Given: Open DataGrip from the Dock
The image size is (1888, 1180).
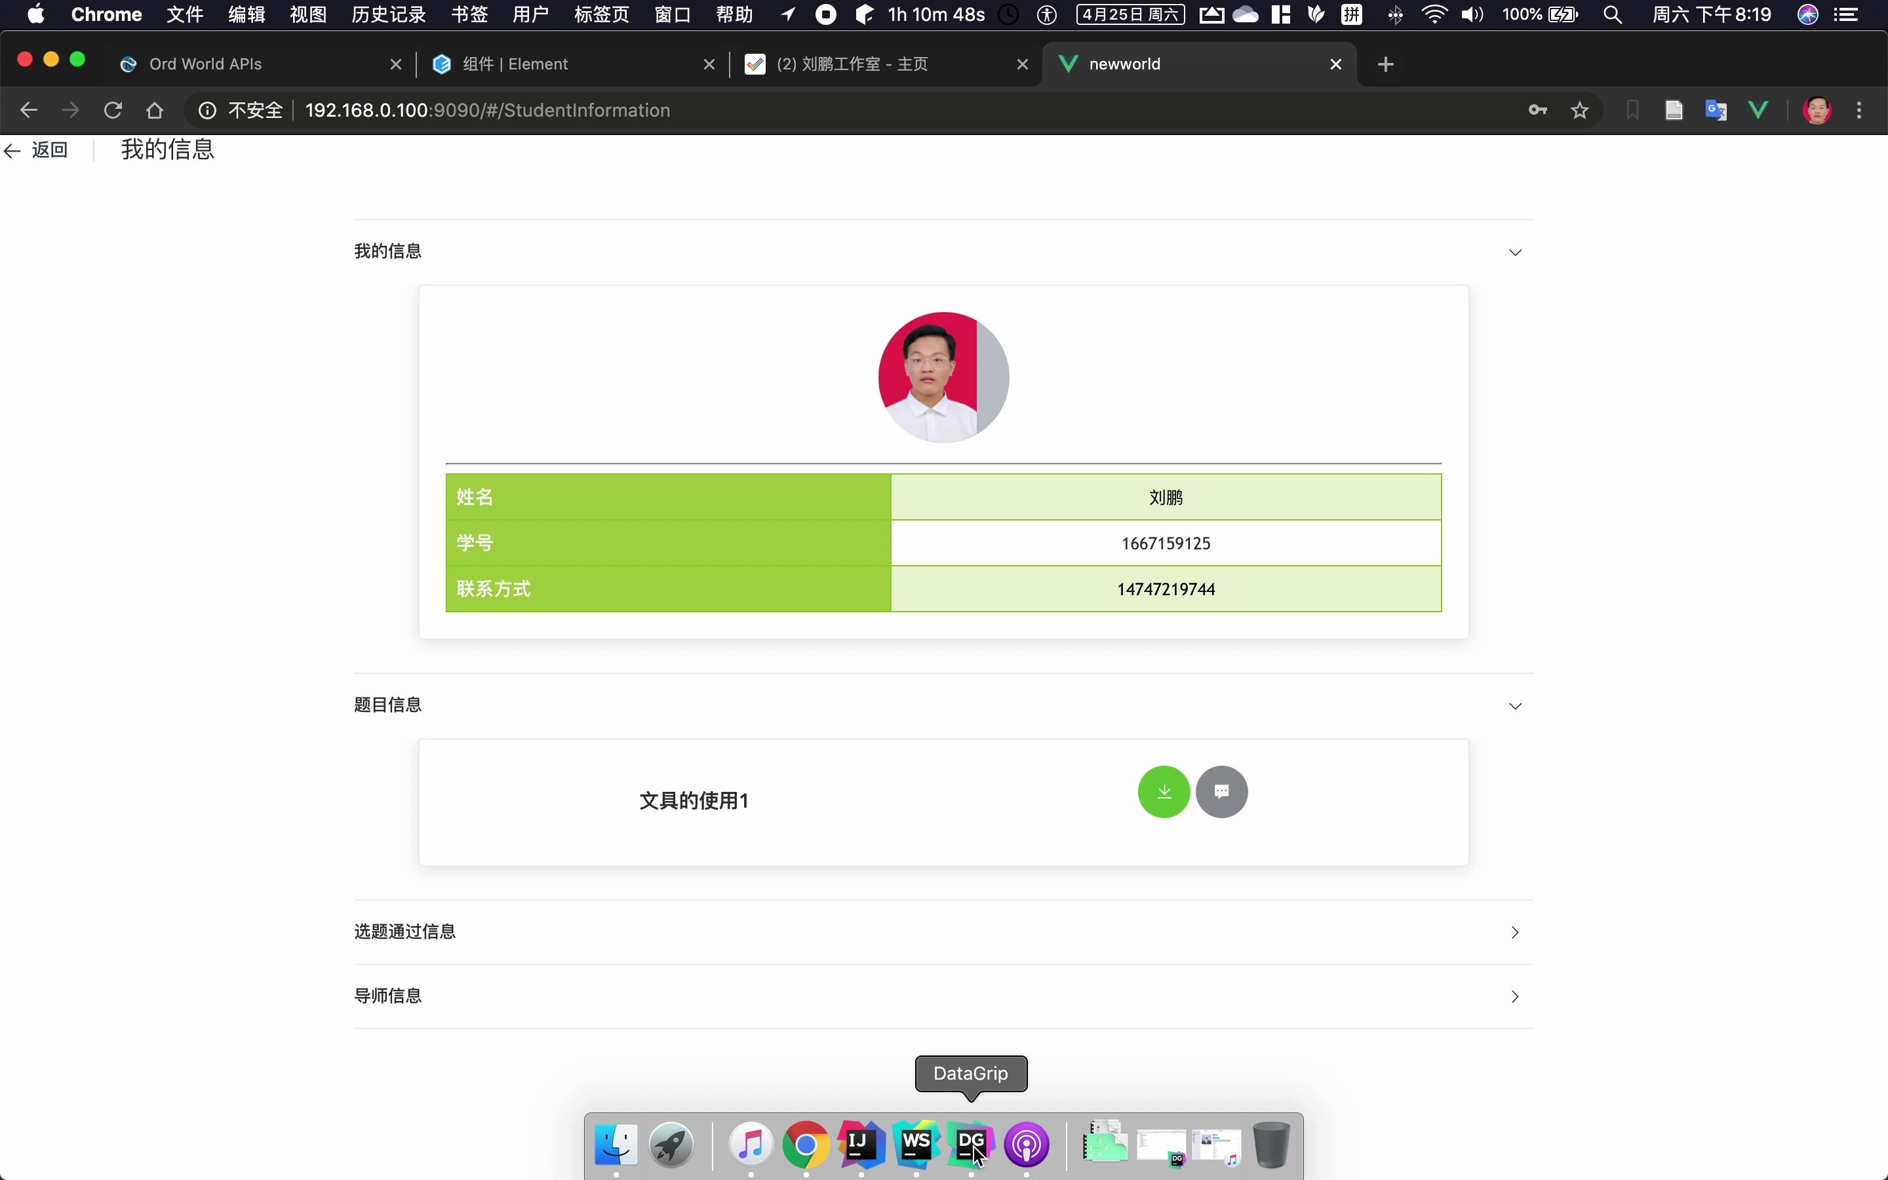Looking at the screenshot, I should [972, 1145].
